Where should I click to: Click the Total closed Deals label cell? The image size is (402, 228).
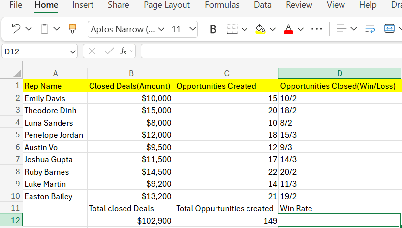131,208
